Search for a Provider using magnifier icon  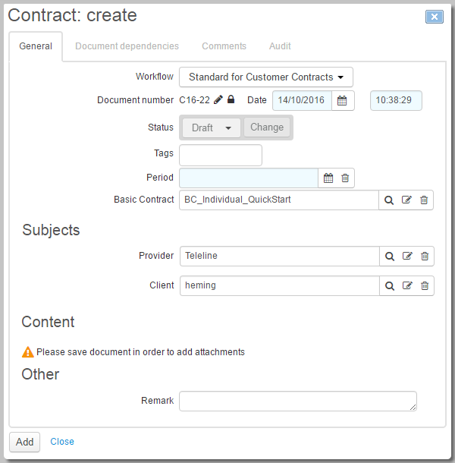point(390,257)
